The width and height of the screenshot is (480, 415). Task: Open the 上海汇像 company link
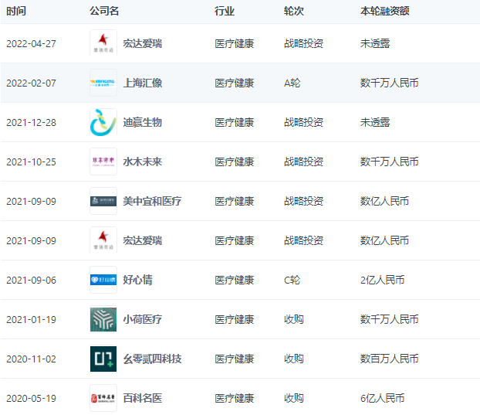click(x=142, y=83)
